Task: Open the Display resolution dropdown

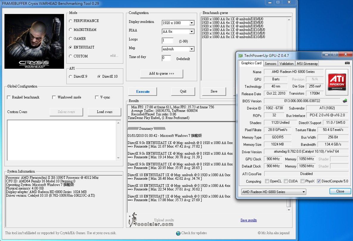Action: [192, 23]
